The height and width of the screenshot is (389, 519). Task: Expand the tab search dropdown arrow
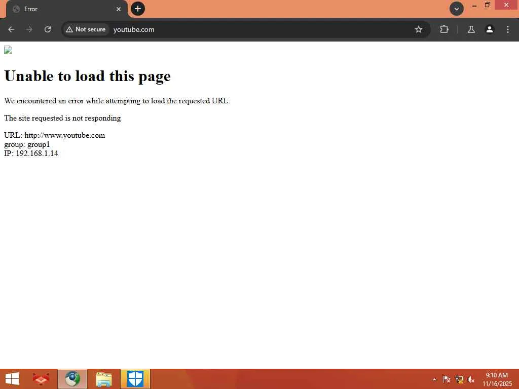[x=457, y=9]
